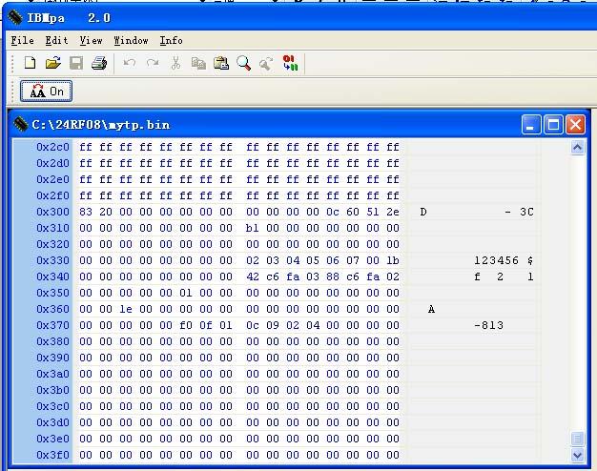Open Find with the magnifier icon

pos(244,63)
